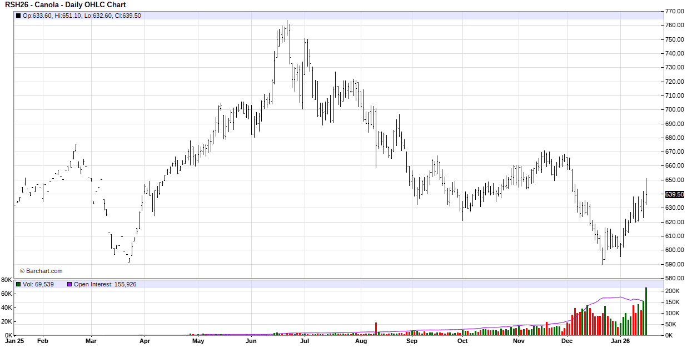Select the Open Interest: 155,926 label
The height and width of the screenshot is (358, 687).
pyautogui.click(x=105, y=284)
